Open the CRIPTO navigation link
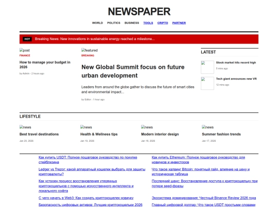The height and width of the screenshot is (208, 278). point(163,23)
